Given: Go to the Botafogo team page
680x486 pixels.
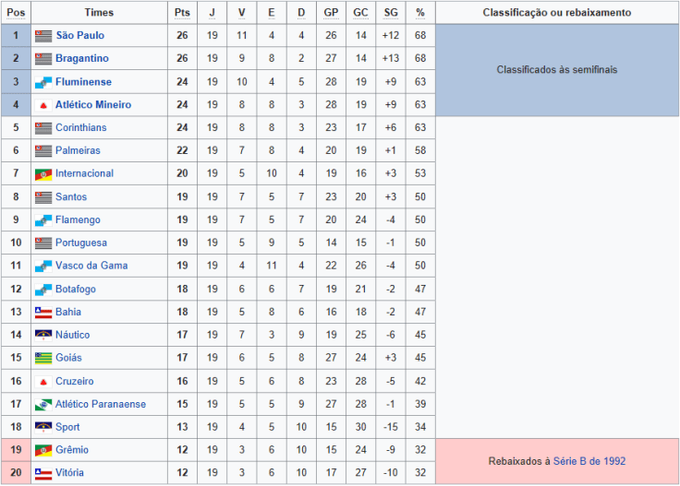Looking at the screenshot, I should tap(76, 289).
